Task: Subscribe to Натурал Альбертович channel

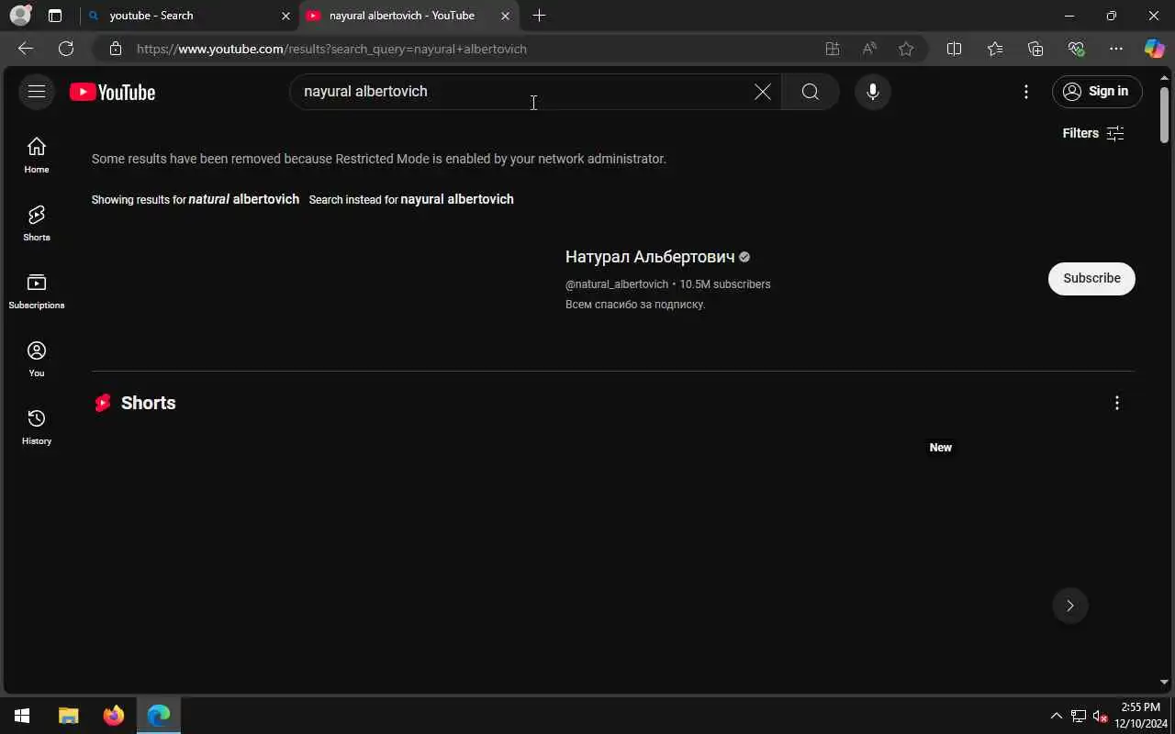Action: pos(1091,278)
